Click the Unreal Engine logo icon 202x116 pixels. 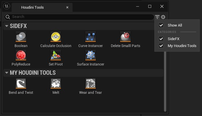click(7, 6)
